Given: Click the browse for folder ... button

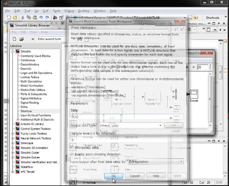Looking at the screenshot, I should click(x=190, y=18).
